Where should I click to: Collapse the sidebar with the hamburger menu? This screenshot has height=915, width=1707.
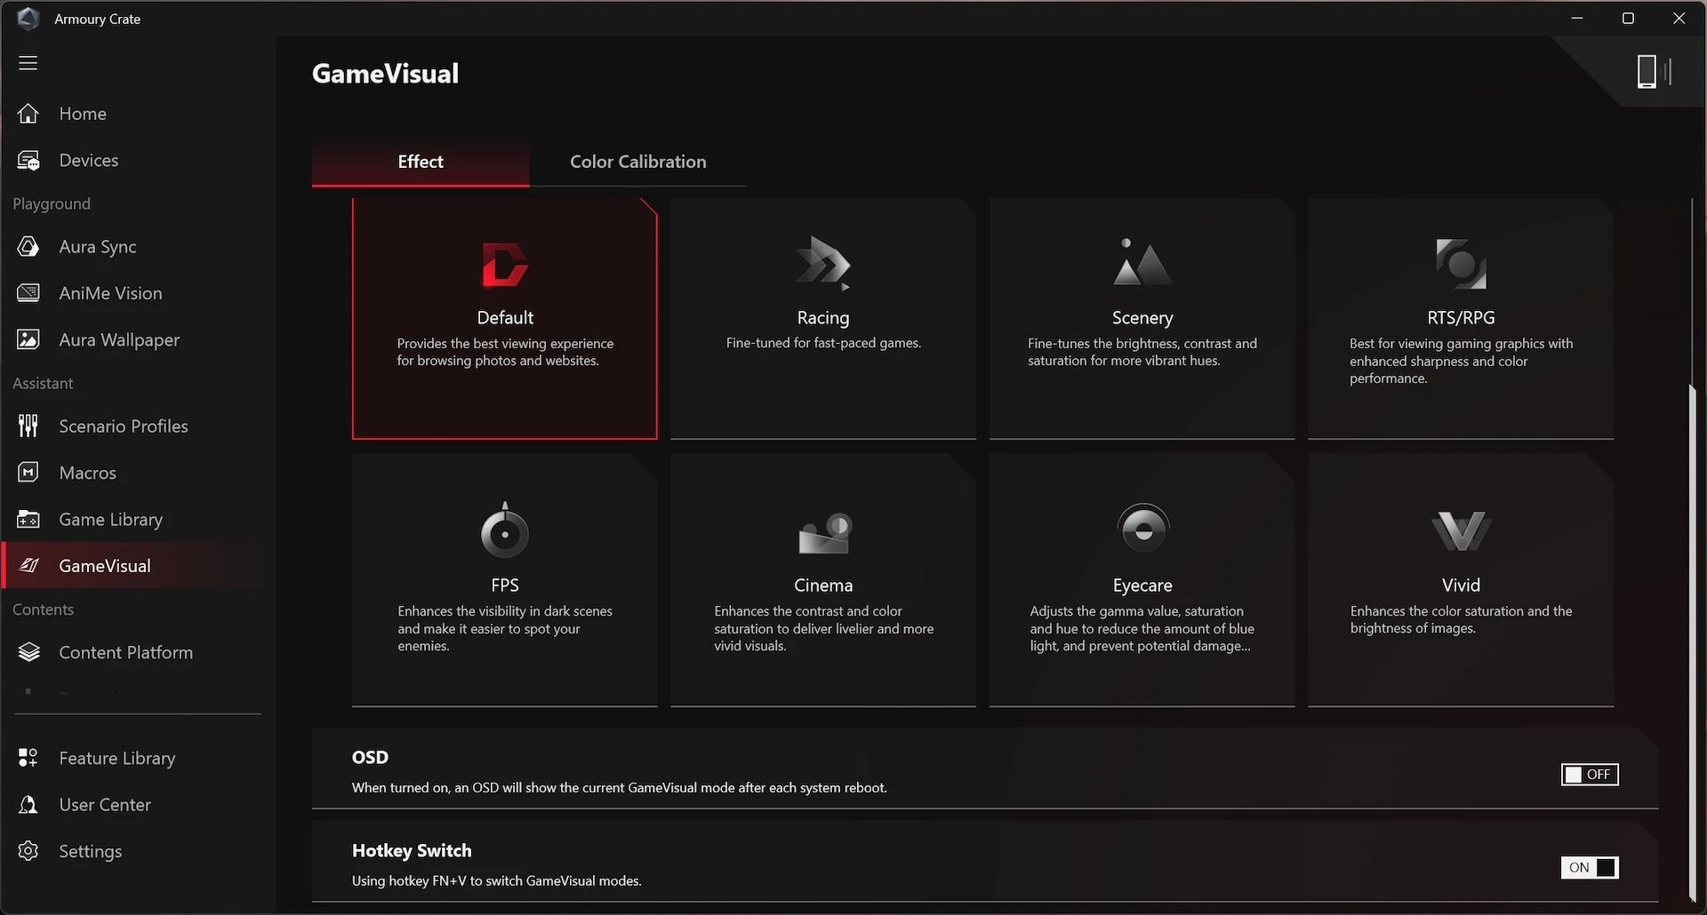click(x=28, y=63)
